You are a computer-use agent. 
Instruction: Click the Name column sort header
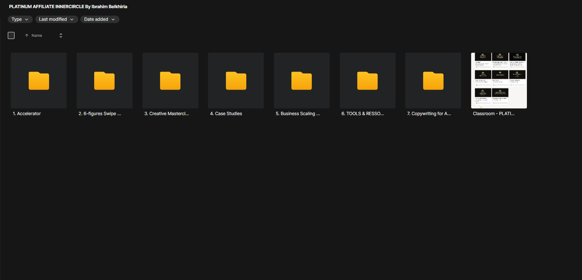tap(37, 35)
